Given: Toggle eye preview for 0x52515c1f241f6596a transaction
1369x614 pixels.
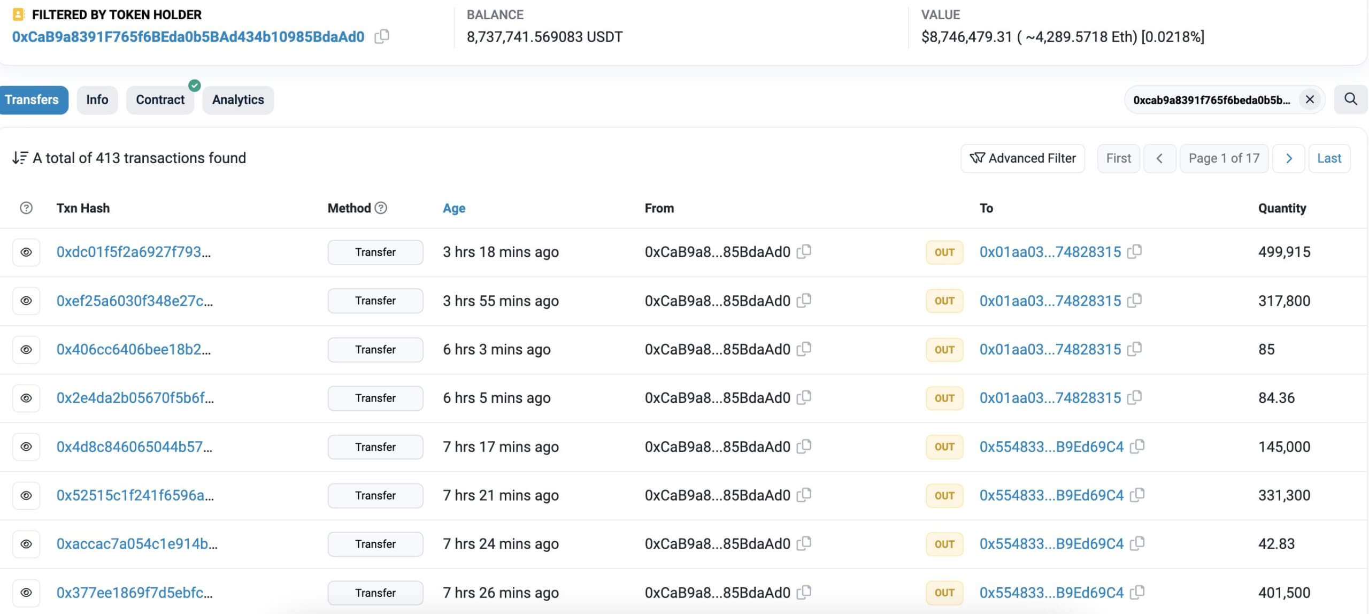Looking at the screenshot, I should (26, 495).
